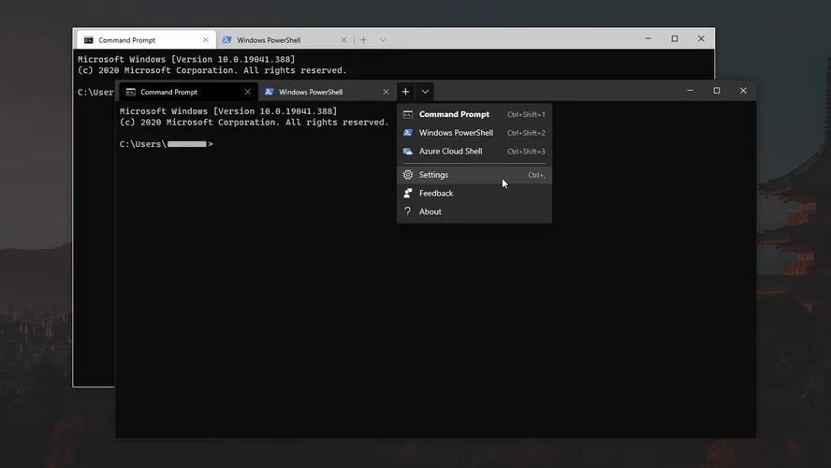Viewport: 831px width, 468px height.
Task: Add a new tab in front window
Action: click(x=405, y=92)
